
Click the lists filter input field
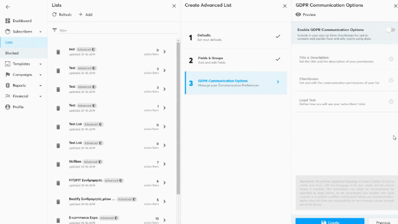click(x=116, y=30)
